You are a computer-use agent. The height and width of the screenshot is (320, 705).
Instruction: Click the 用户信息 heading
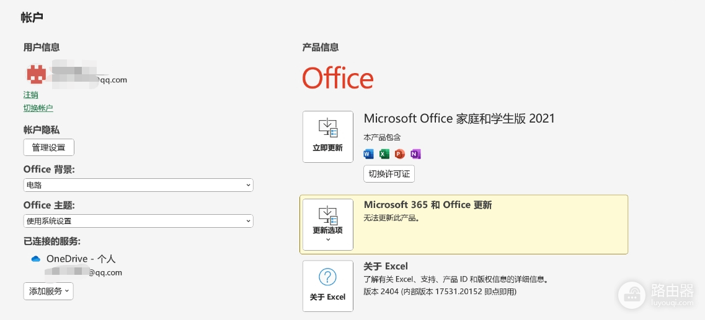42,47
